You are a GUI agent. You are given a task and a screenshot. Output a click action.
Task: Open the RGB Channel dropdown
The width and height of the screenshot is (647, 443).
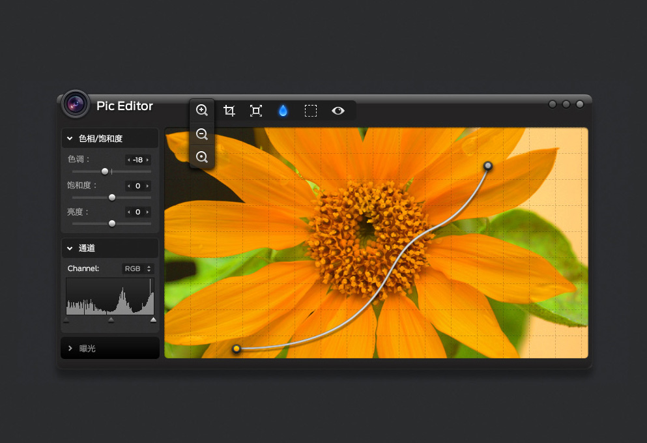138,268
